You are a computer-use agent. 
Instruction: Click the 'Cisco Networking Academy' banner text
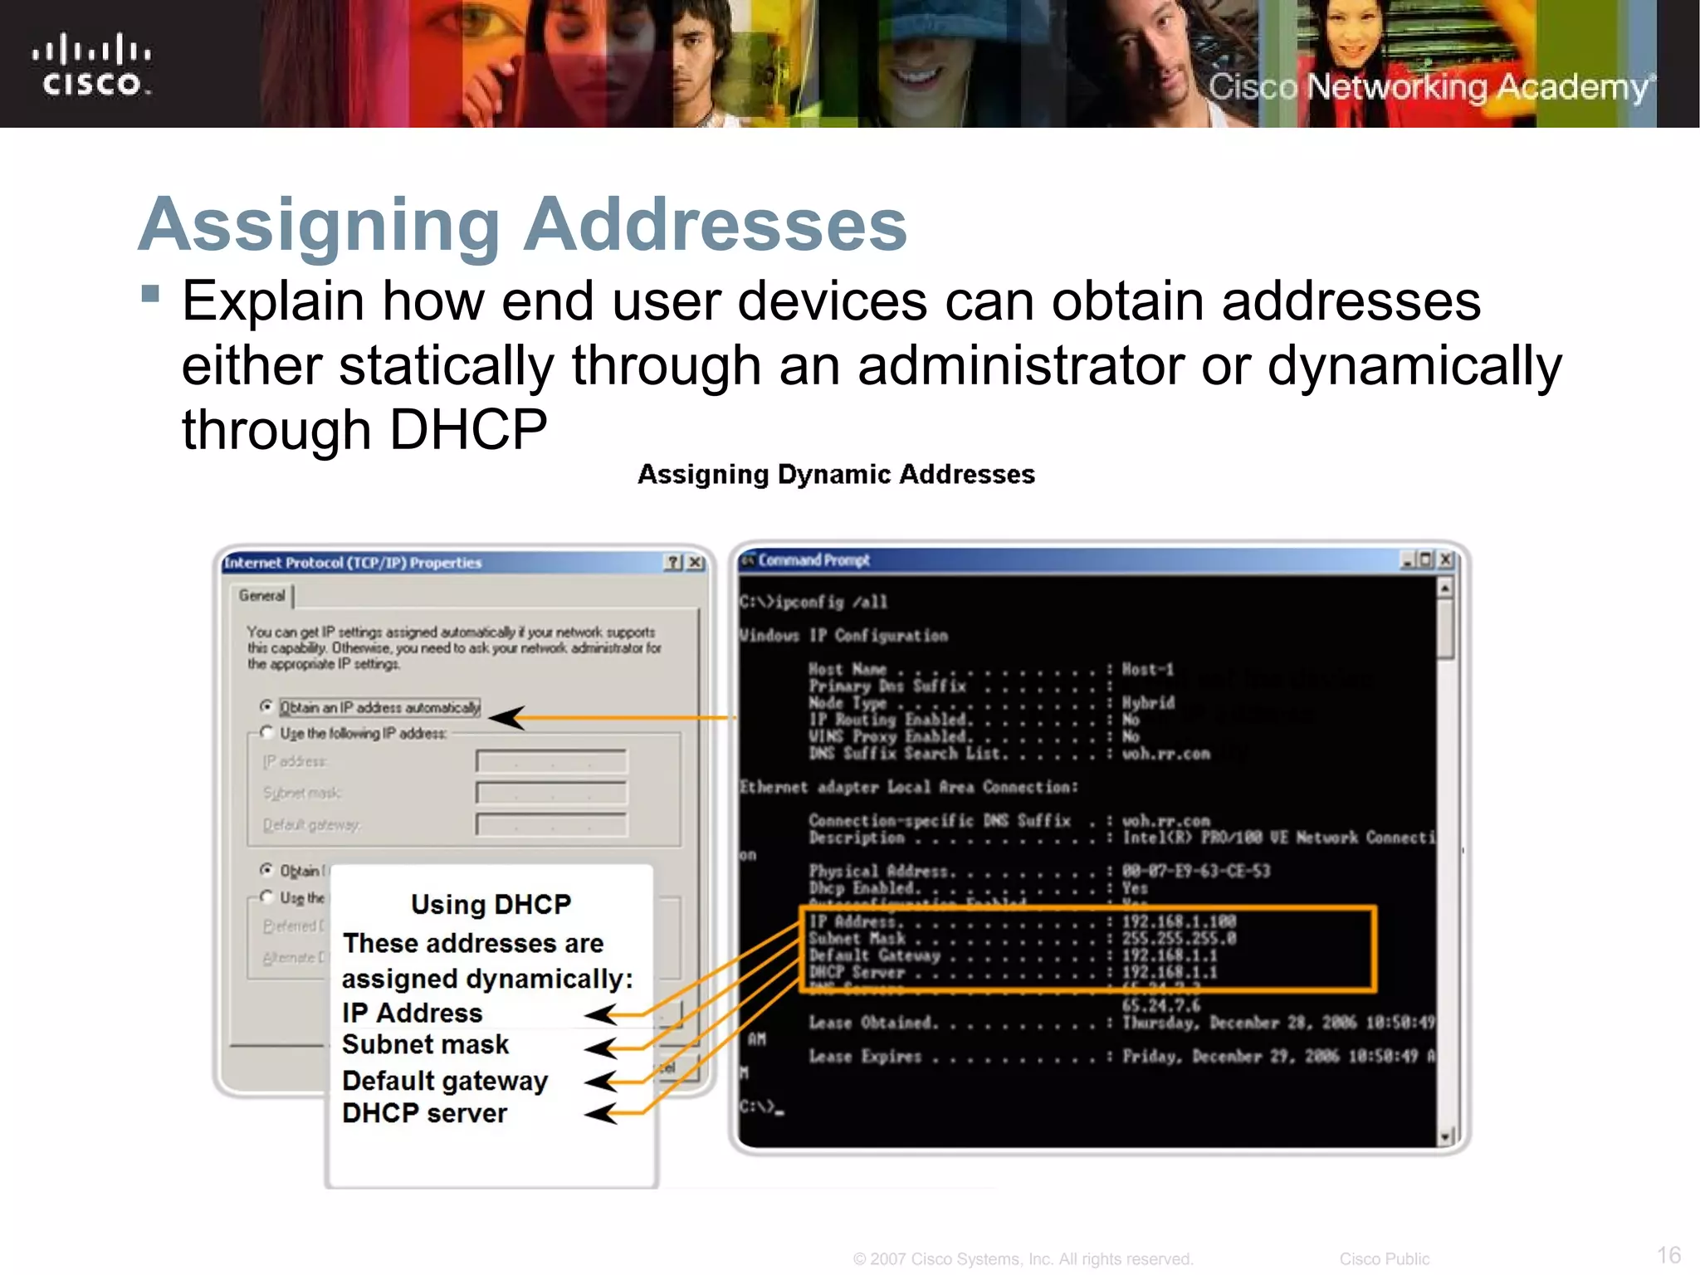point(1431,87)
